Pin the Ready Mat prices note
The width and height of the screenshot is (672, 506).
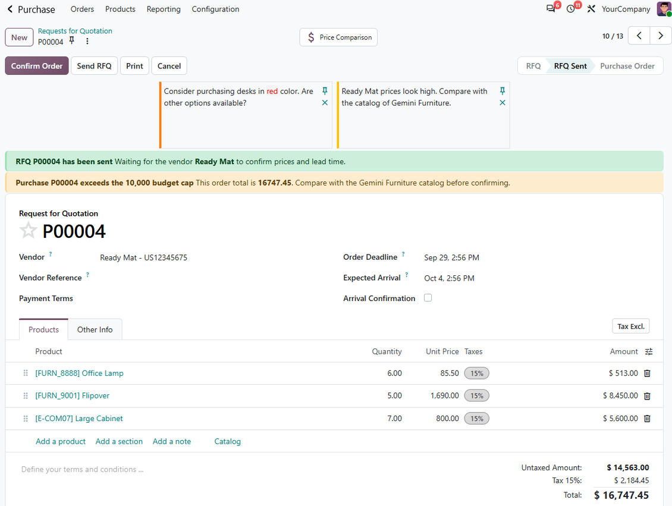(x=503, y=91)
